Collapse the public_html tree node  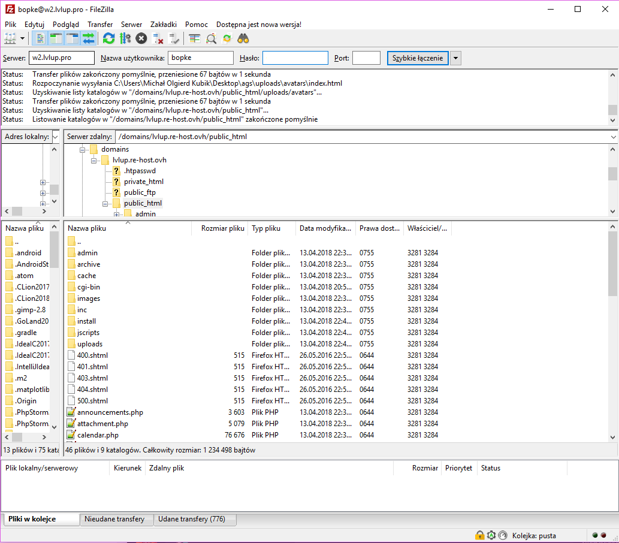(105, 204)
